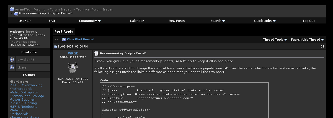Screen dimensions: 333x118
Task: Open Power Supplies forum
Action: point(23,99)
